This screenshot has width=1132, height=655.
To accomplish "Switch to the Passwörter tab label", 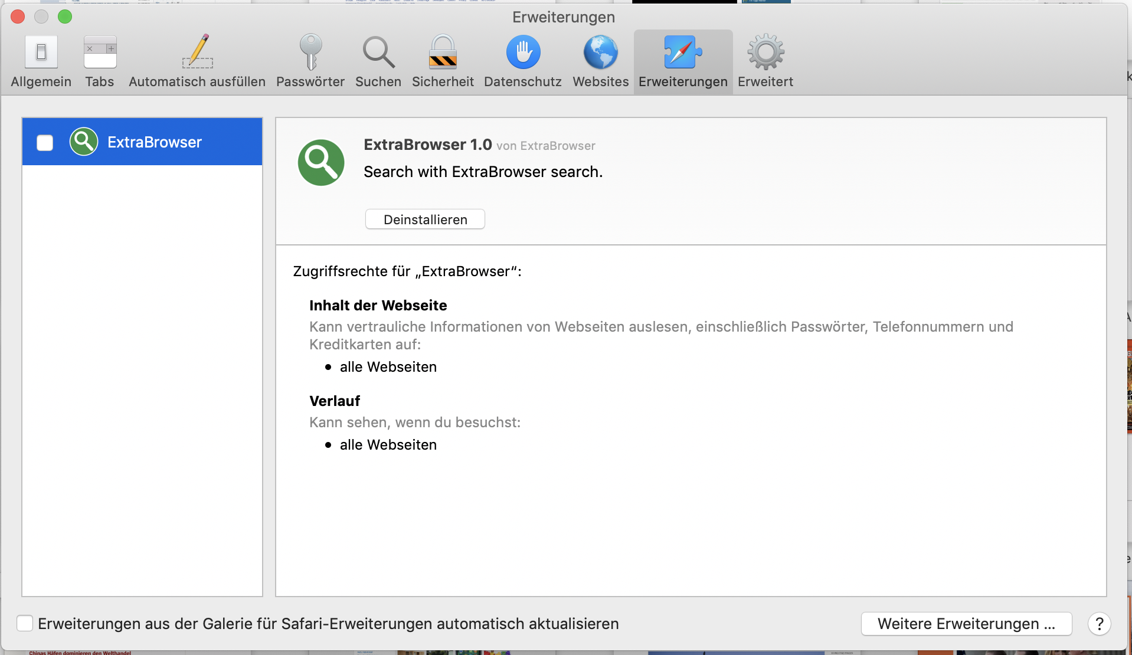I will pos(310,81).
